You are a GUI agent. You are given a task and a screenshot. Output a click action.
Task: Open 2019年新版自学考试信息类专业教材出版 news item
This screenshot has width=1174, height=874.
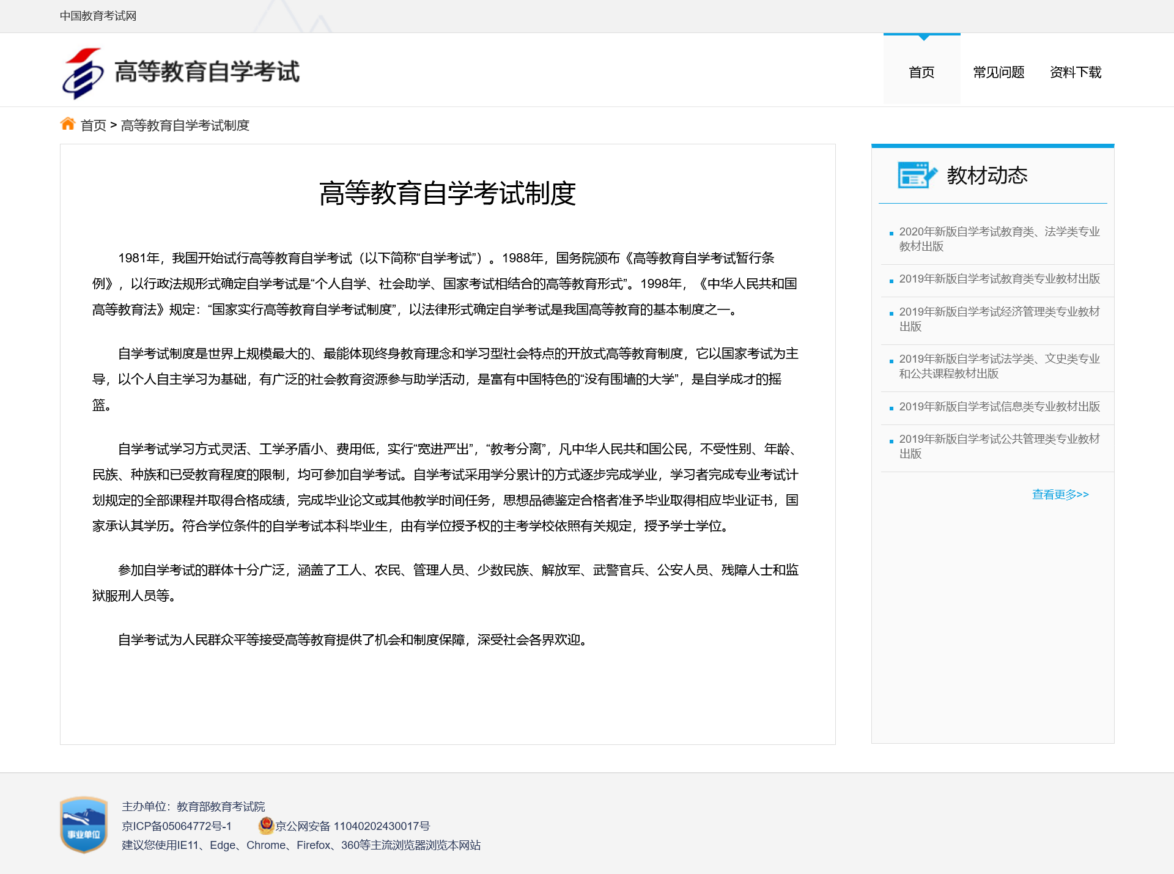(999, 407)
